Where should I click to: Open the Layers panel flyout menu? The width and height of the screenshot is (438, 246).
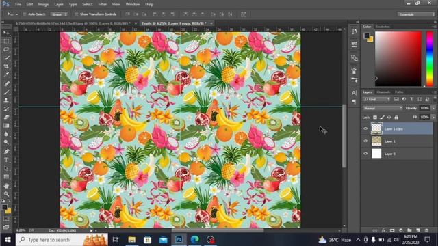pos(434,92)
